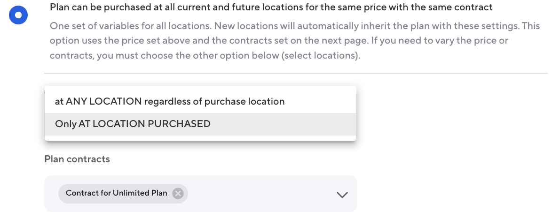Choose "Only AT LOCATION PURCHASED" option

(133, 124)
